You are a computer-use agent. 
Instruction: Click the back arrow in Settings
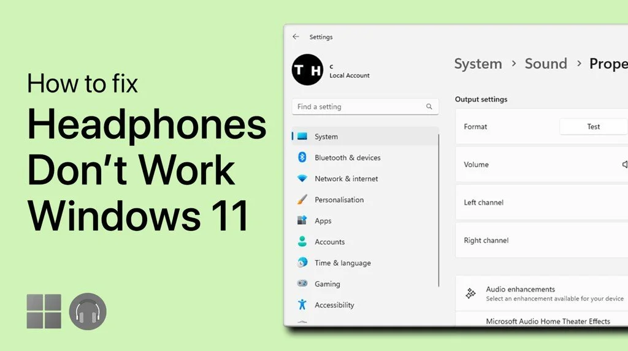pyautogui.click(x=296, y=37)
